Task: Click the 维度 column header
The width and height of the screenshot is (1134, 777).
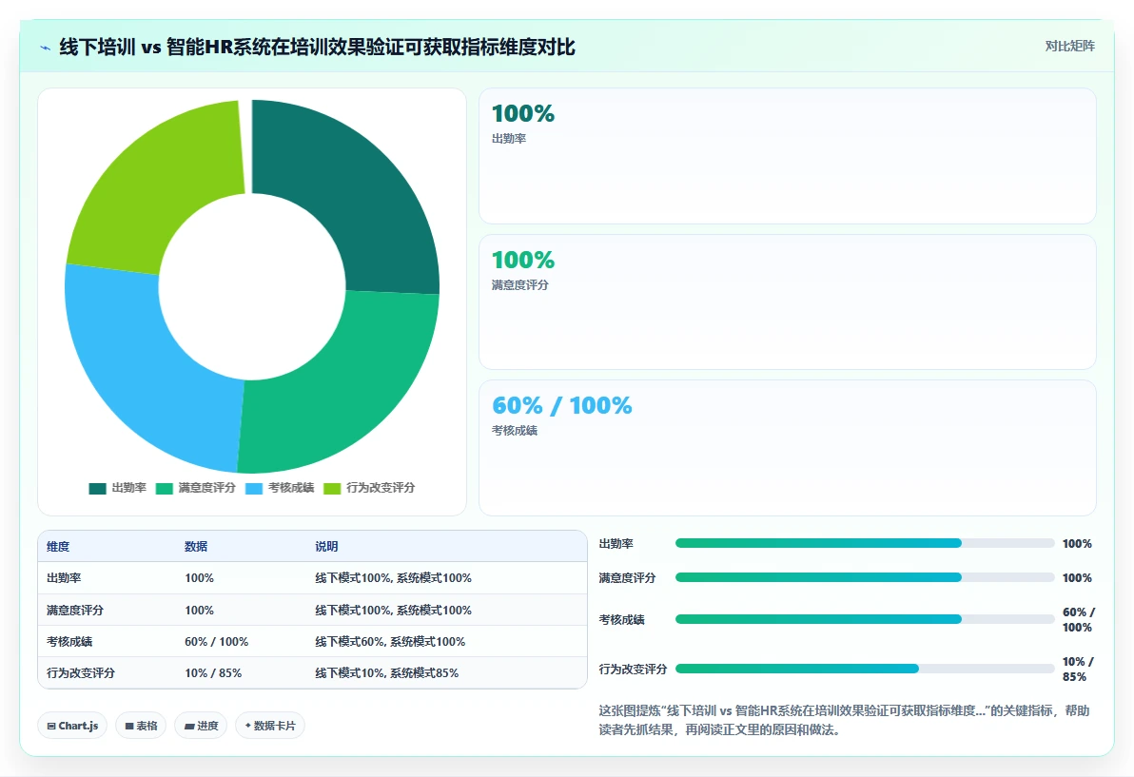Action: point(58,547)
